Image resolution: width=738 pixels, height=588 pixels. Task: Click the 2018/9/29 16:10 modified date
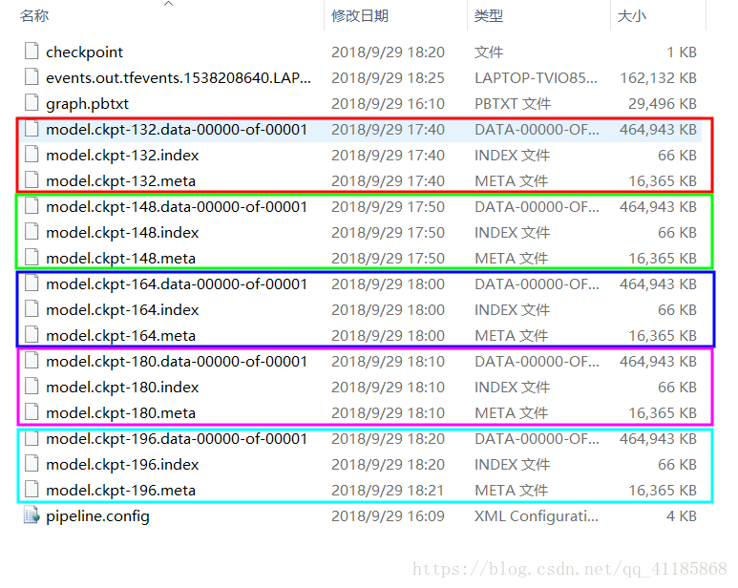point(388,103)
